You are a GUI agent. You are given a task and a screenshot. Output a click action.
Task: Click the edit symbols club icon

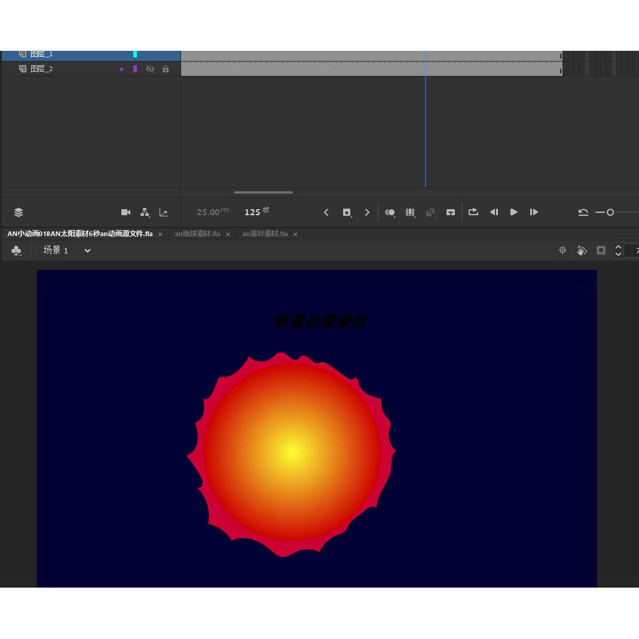pyautogui.click(x=16, y=250)
